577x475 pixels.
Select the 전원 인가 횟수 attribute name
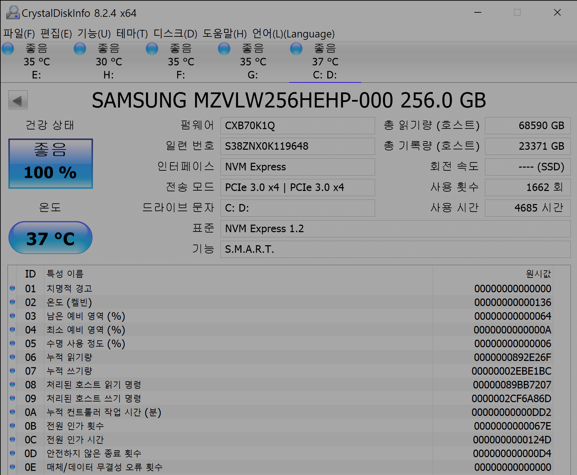pyautogui.click(x=75, y=426)
